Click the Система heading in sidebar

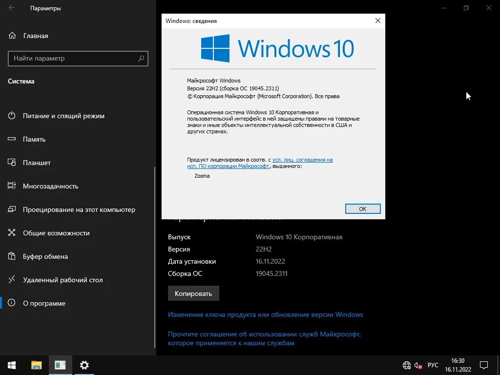pos(21,81)
